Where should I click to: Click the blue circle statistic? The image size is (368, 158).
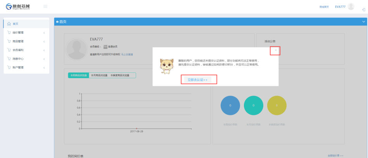(230, 105)
